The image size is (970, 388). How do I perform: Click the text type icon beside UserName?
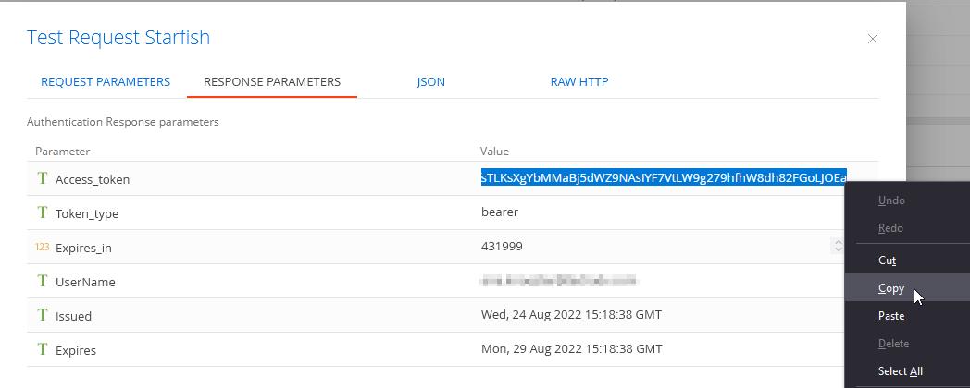tap(42, 281)
